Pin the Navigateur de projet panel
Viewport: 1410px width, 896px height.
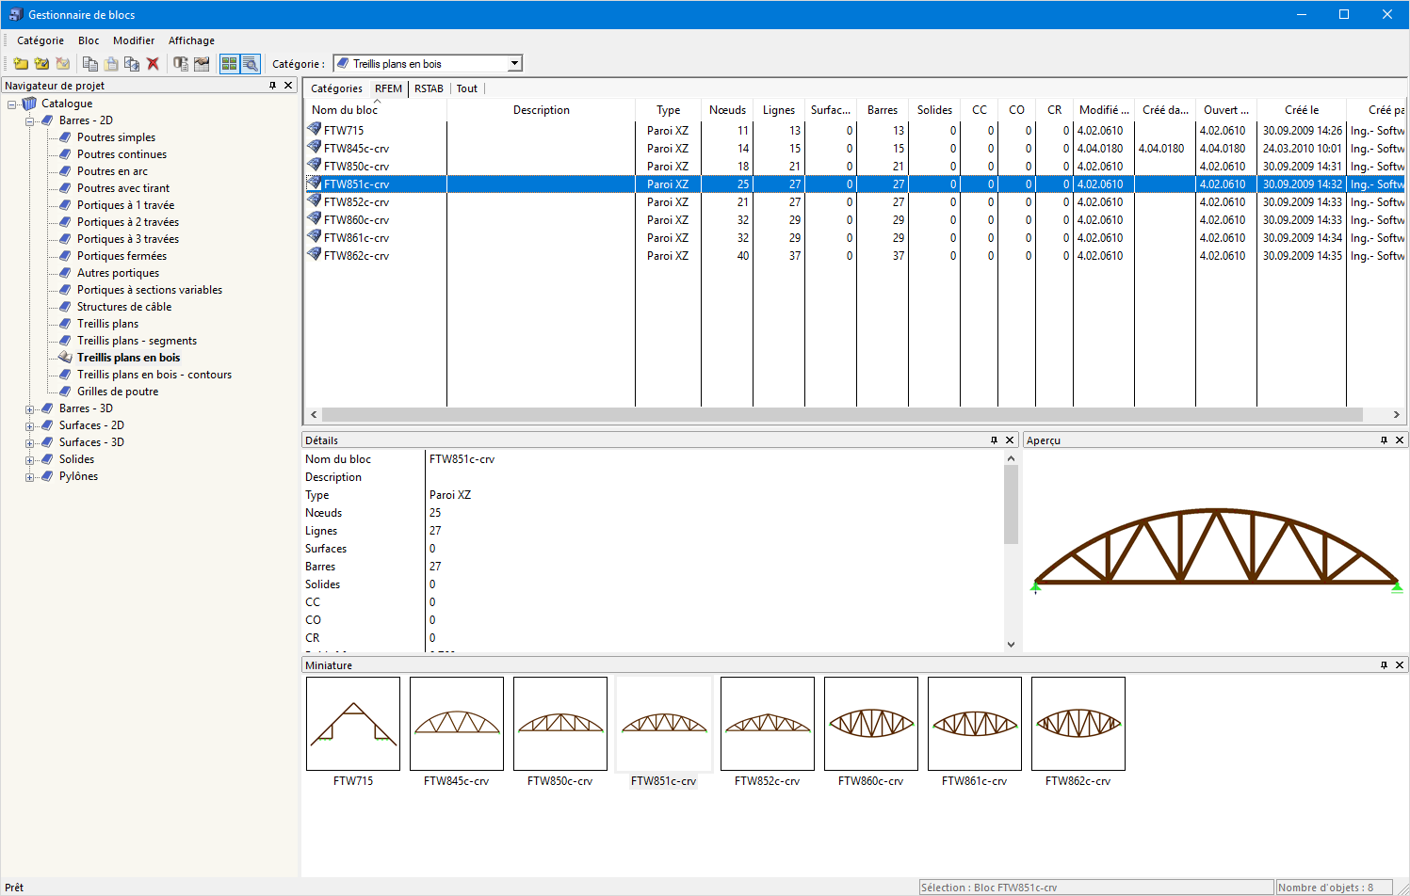(272, 86)
